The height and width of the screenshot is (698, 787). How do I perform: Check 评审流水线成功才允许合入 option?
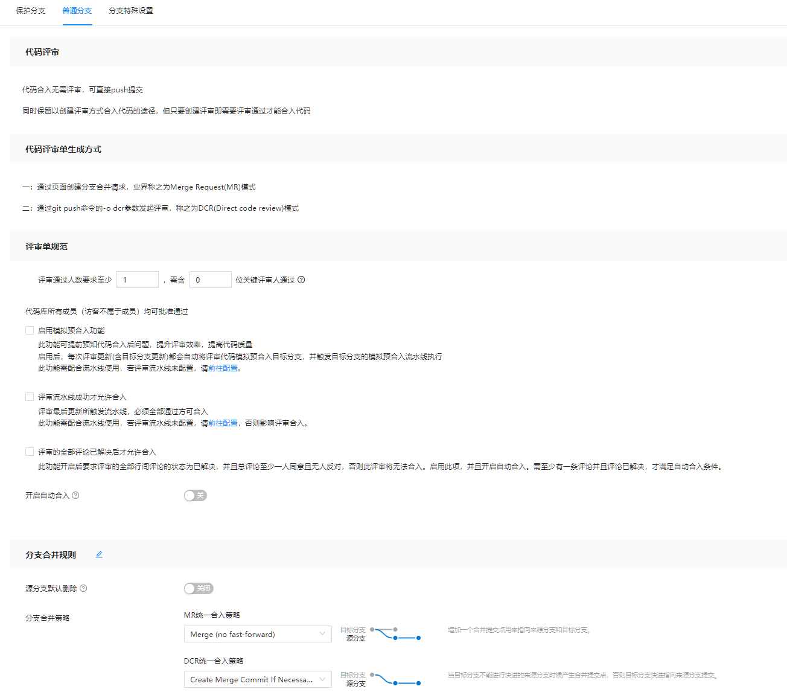pyautogui.click(x=30, y=397)
